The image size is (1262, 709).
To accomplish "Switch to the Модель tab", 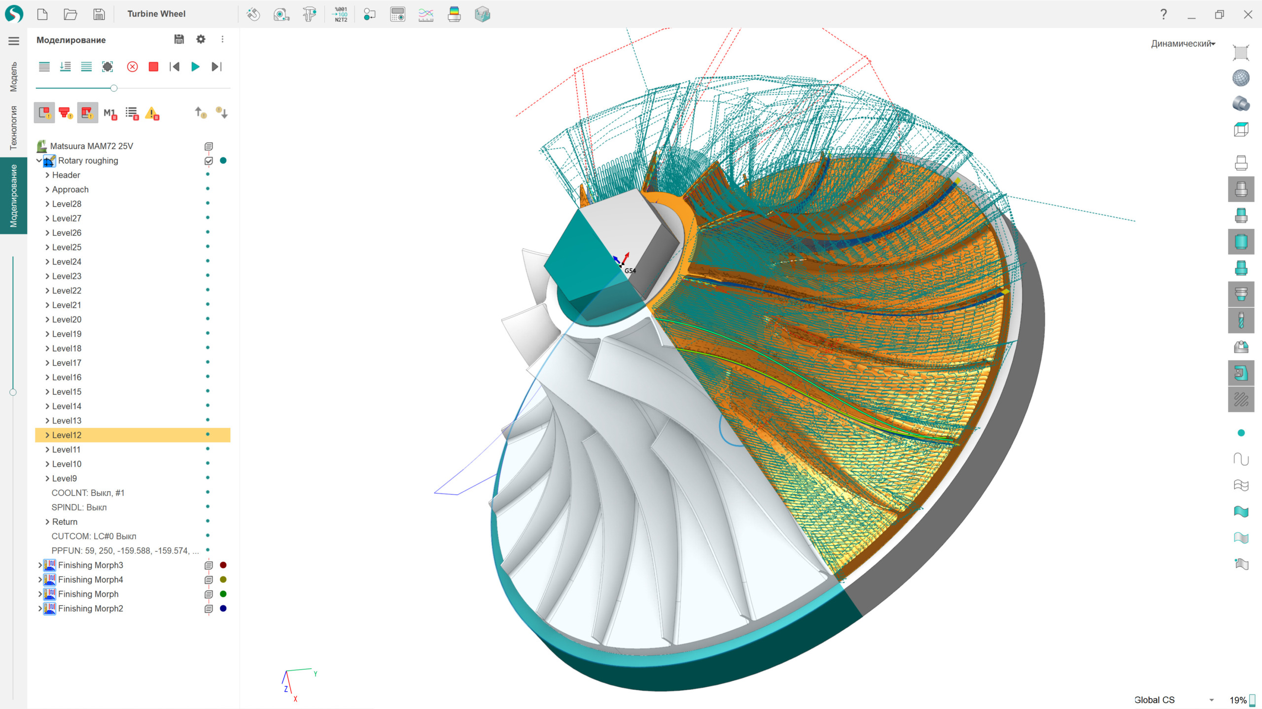I will [13, 77].
